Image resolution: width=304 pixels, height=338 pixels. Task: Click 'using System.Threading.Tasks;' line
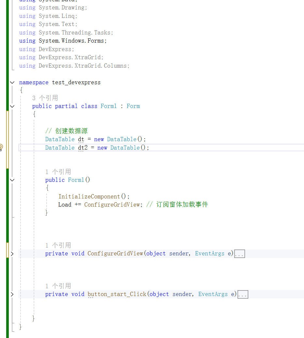point(66,33)
